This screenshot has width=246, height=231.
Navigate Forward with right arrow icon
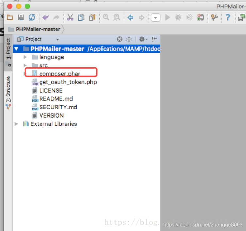[x=142, y=17]
